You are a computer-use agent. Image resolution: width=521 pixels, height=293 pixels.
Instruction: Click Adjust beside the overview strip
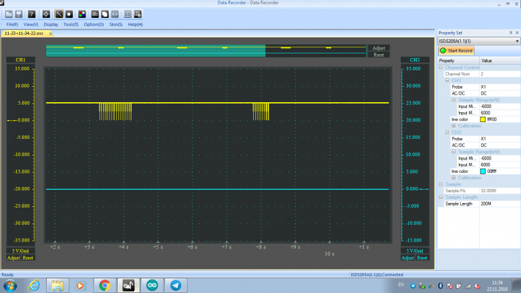coord(379,48)
